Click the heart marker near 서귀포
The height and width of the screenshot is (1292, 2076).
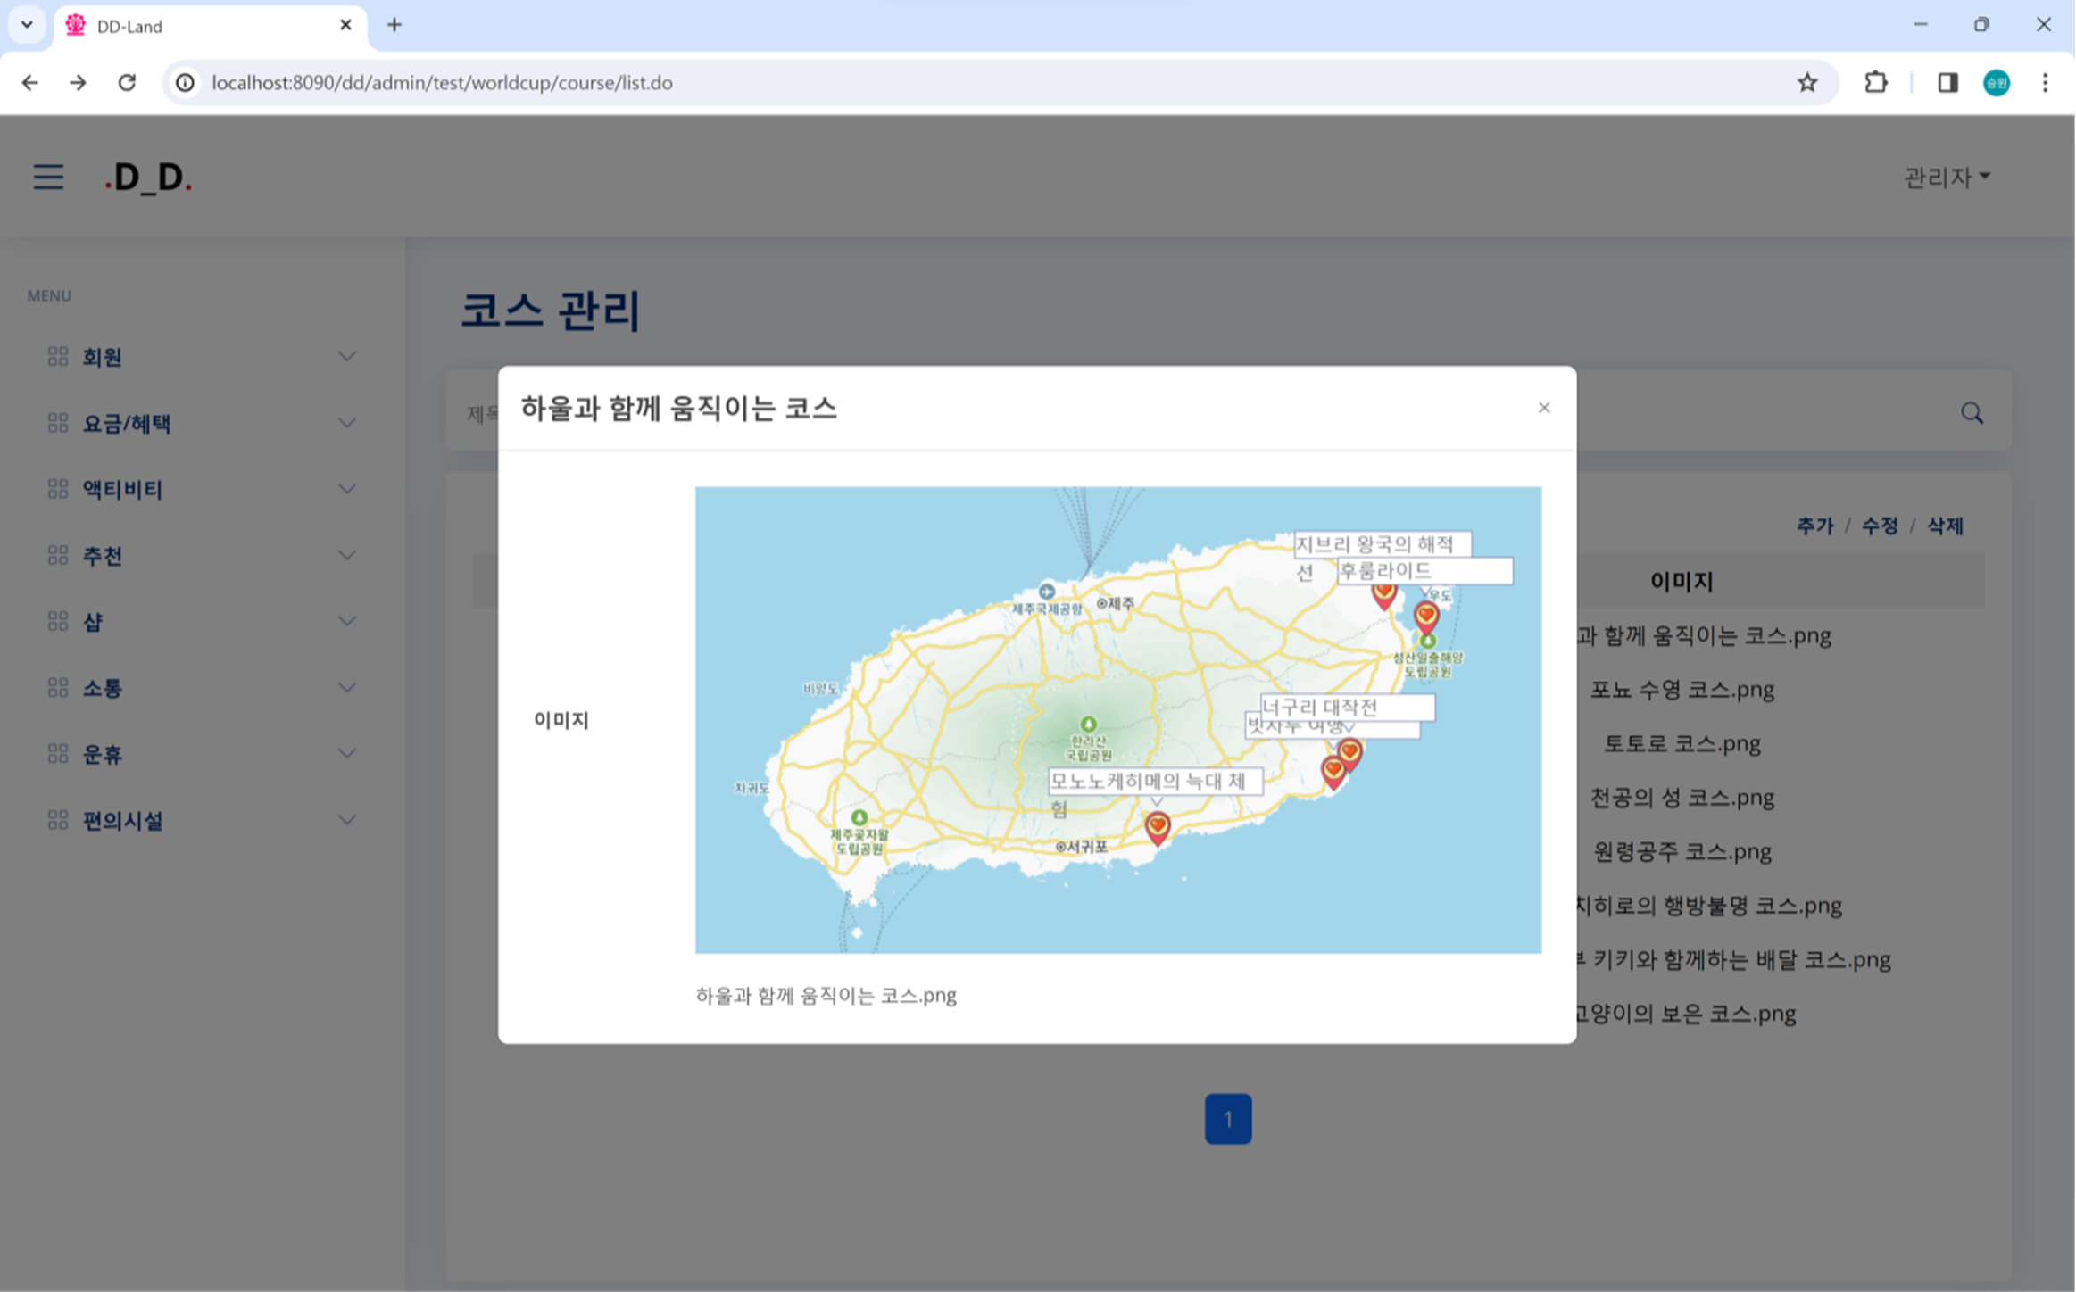click(x=1158, y=827)
